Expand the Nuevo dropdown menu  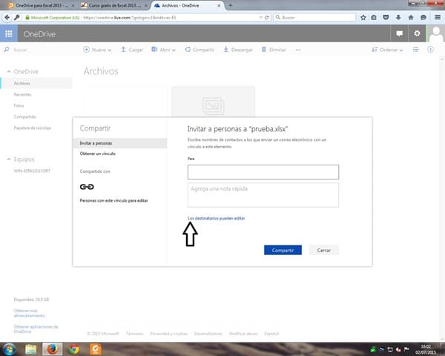pos(97,50)
